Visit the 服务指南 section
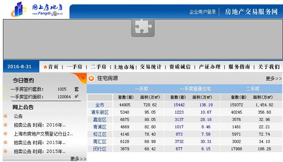This screenshot has height=162, width=283. pos(239,67)
